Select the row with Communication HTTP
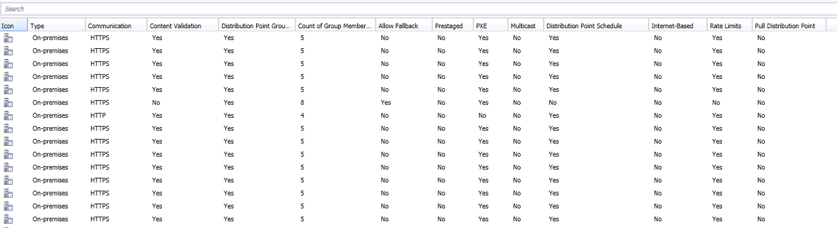 tap(418, 115)
